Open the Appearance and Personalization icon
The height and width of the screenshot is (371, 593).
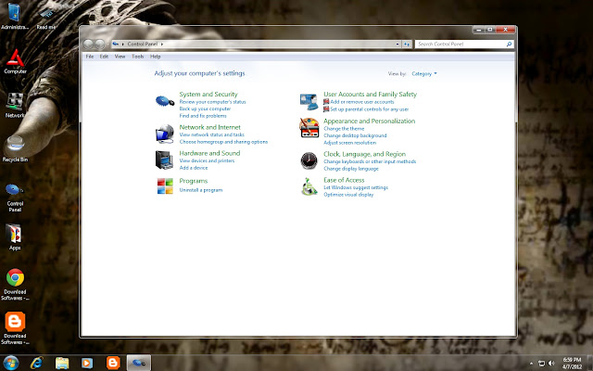309,128
